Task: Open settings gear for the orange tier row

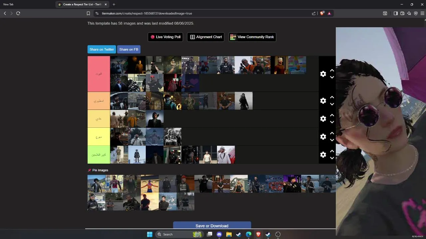Action: tap(323, 101)
